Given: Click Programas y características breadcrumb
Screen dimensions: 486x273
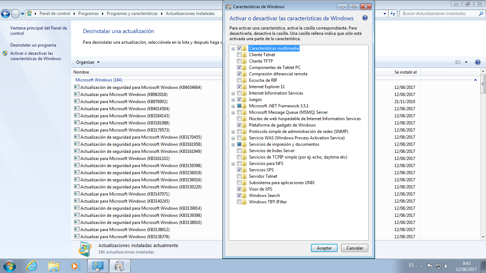Looking at the screenshot, I should coord(132,14).
